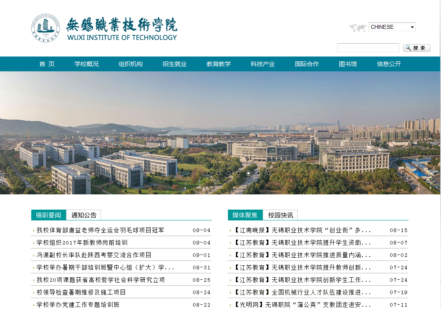The image size is (441, 309).
Task: Open the 学校概况 navigation menu
Action: [87, 64]
